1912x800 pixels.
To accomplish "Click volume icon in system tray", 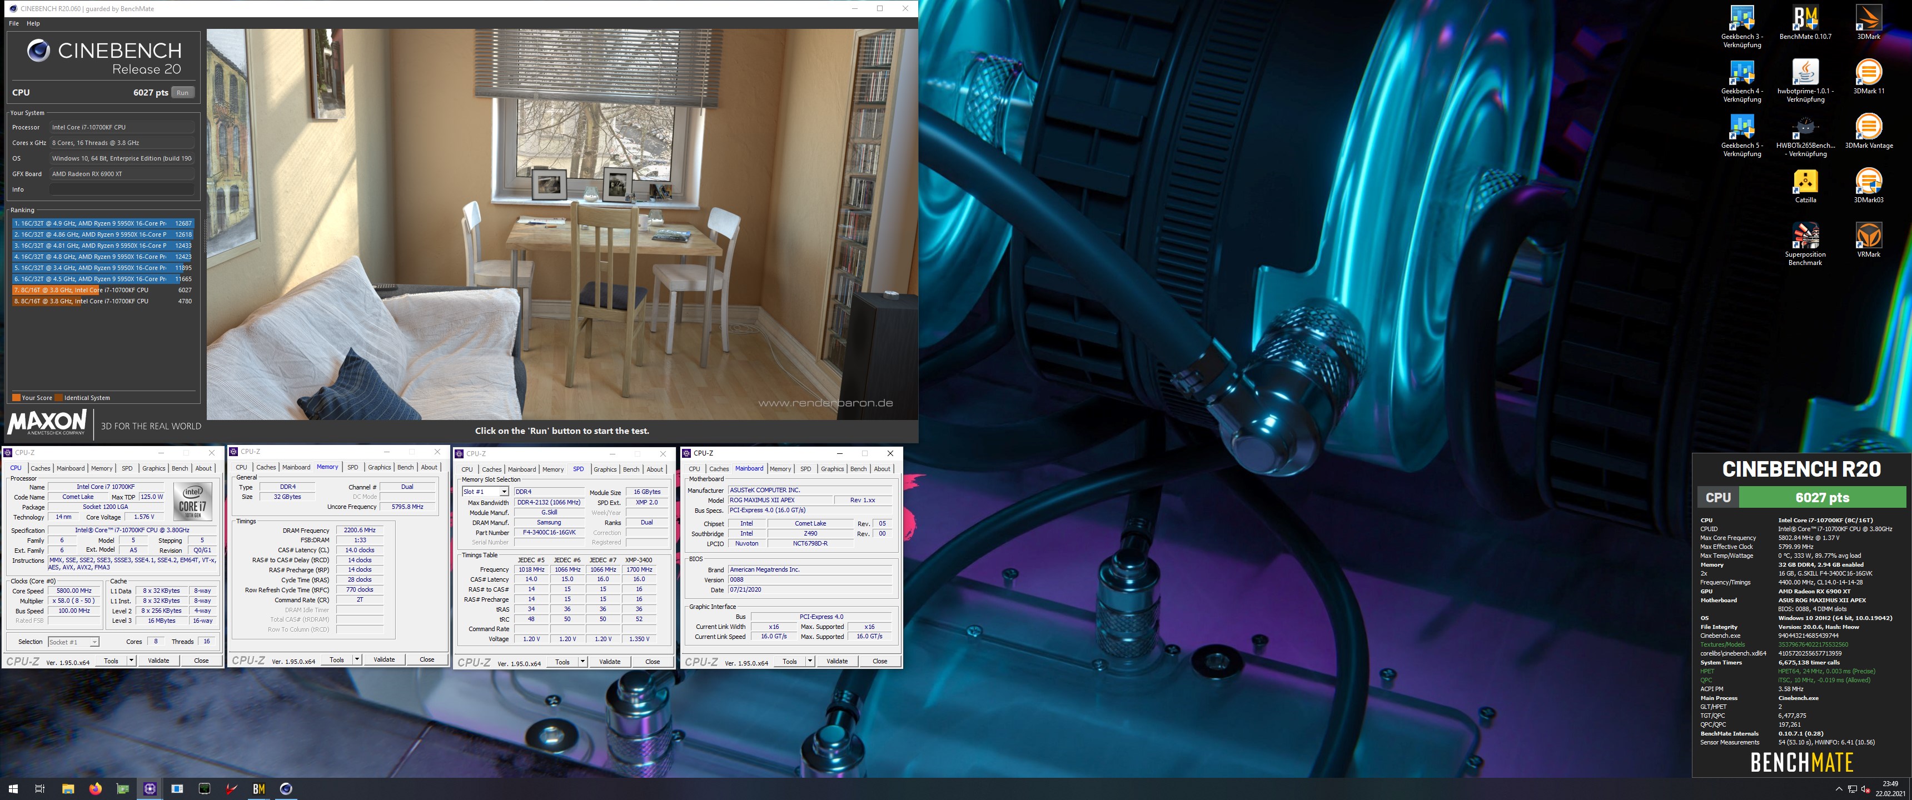I will tap(1865, 789).
